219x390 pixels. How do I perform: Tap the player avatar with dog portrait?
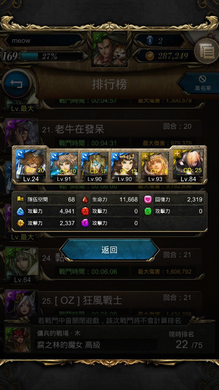tap(110, 49)
